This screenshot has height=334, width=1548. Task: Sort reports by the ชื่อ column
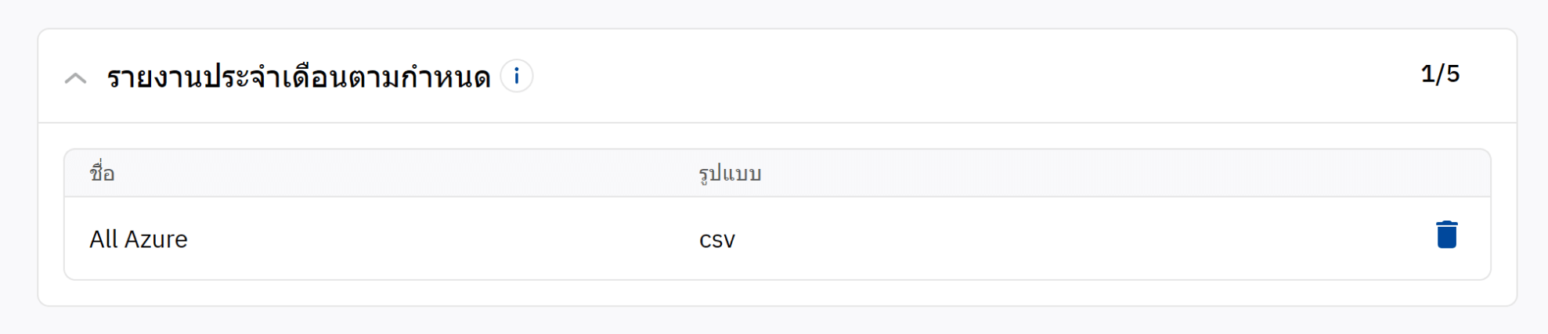(103, 173)
